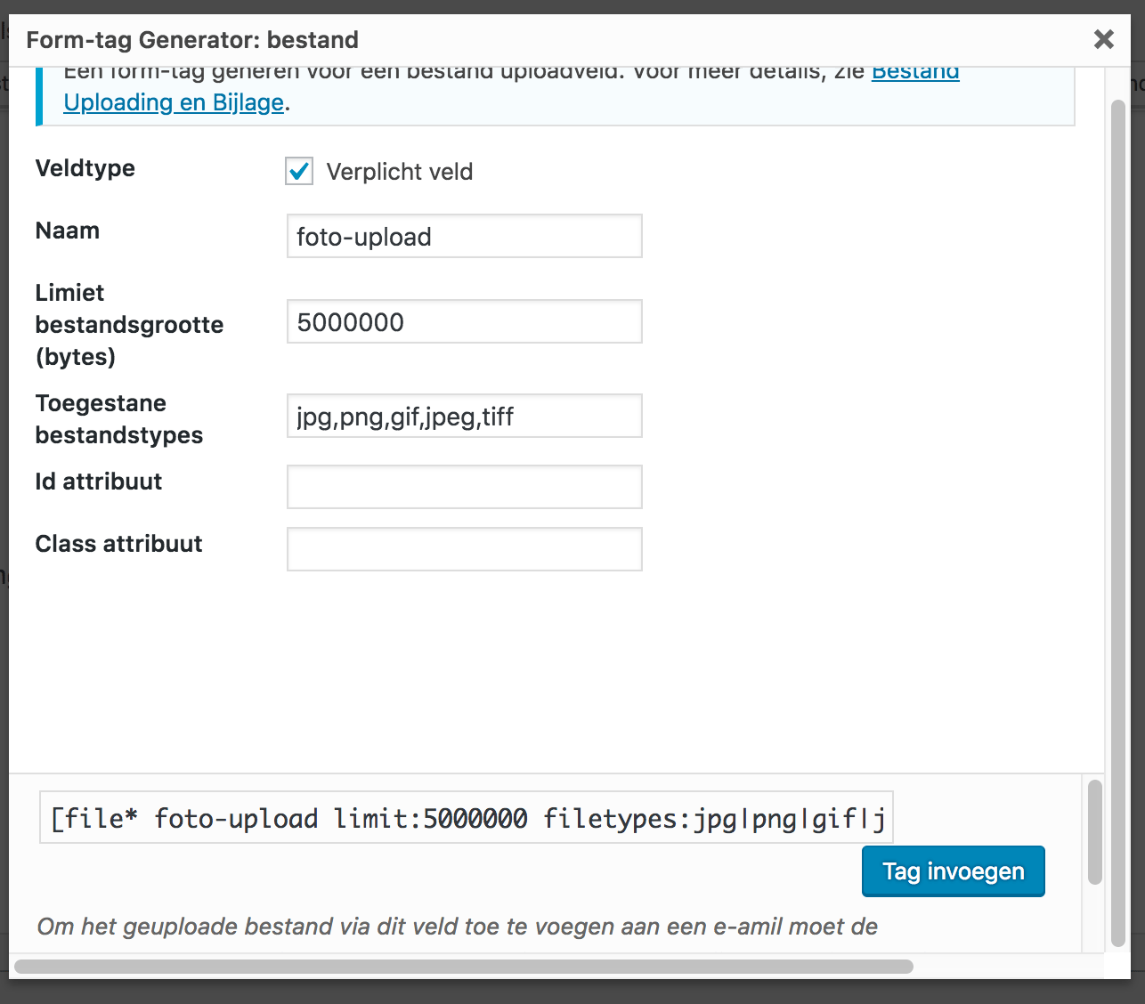Focus the empty Id attribuut field
The height and width of the screenshot is (1004, 1145).
tap(464, 487)
